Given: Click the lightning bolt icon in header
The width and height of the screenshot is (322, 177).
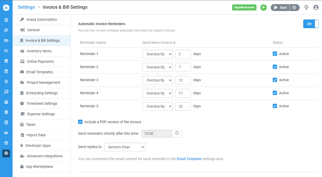Looking at the screenshot, I should pos(306,7).
